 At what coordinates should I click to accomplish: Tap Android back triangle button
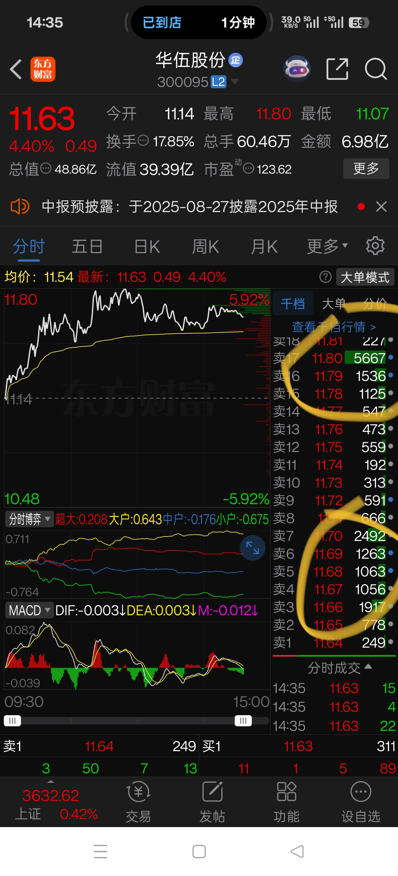[x=297, y=852]
